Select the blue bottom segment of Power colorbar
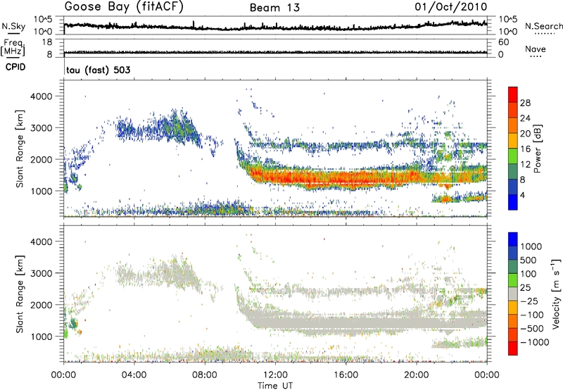Viewport: 563px width, 390px height. [x=513, y=202]
